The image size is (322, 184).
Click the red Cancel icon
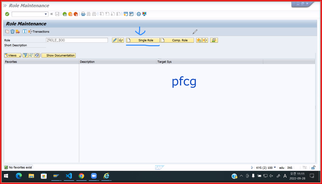point(76,14)
